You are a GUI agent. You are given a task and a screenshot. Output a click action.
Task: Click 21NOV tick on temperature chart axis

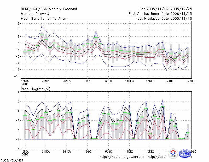tap(46, 81)
